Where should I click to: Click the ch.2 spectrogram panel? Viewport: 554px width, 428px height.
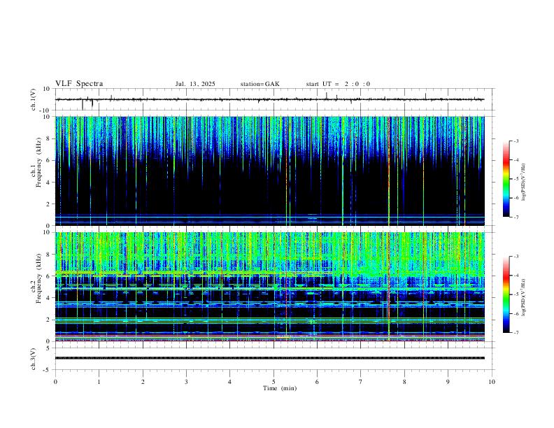[x=270, y=287]
